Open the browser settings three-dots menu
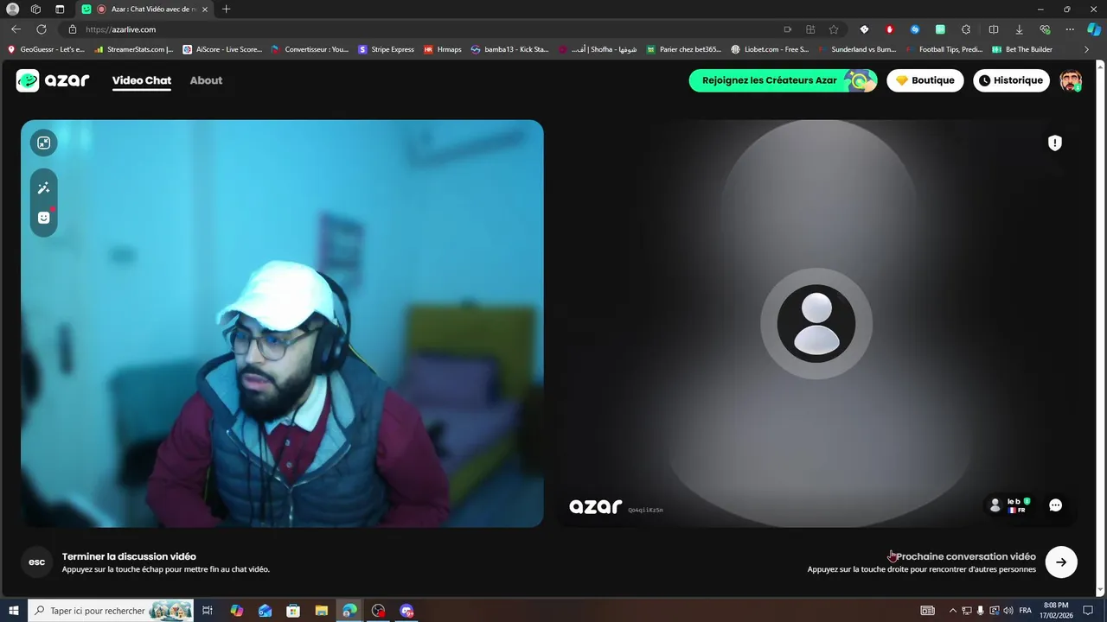The image size is (1107, 622). (1070, 29)
